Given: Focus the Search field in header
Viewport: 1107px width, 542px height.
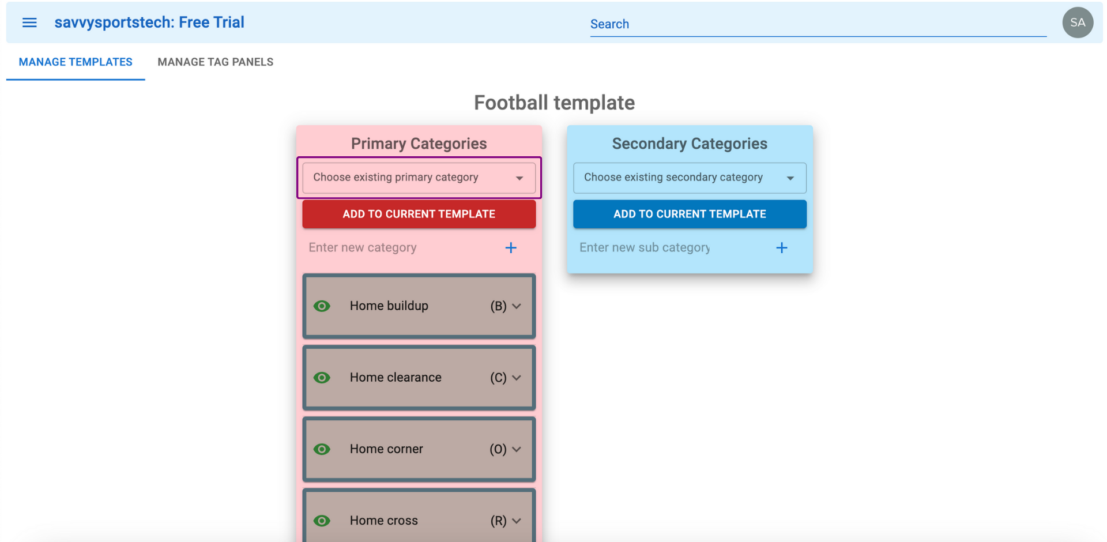Looking at the screenshot, I should 818,24.
